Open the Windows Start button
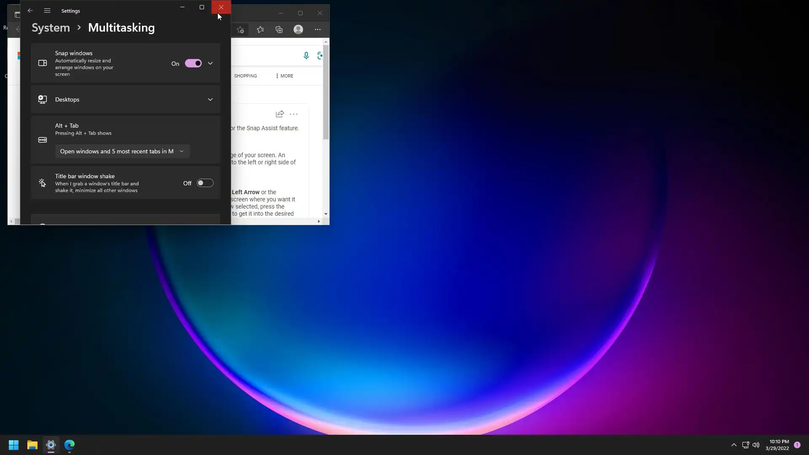Viewport: 809px width, 455px height. pyautogui.click(x=13, y=445)
